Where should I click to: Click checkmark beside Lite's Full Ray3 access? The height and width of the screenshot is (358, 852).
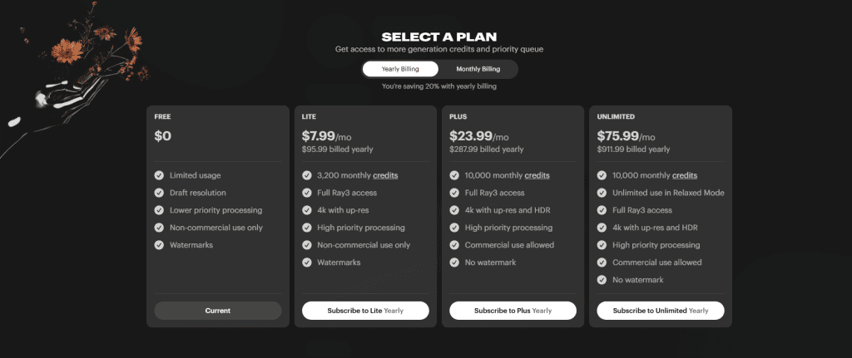point(306,193)
